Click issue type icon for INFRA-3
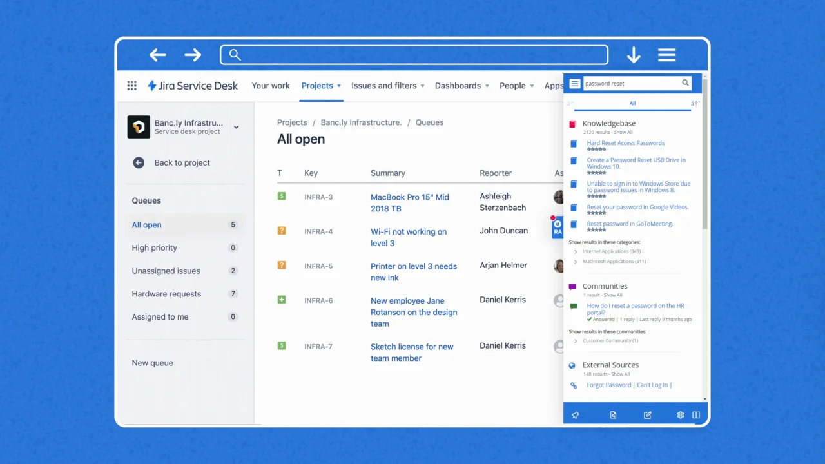 click(x=282, y=196)
